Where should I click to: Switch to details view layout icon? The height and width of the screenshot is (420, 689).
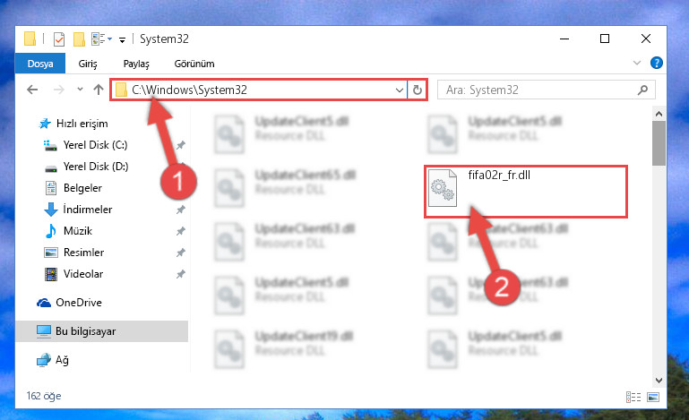[633, 397]
